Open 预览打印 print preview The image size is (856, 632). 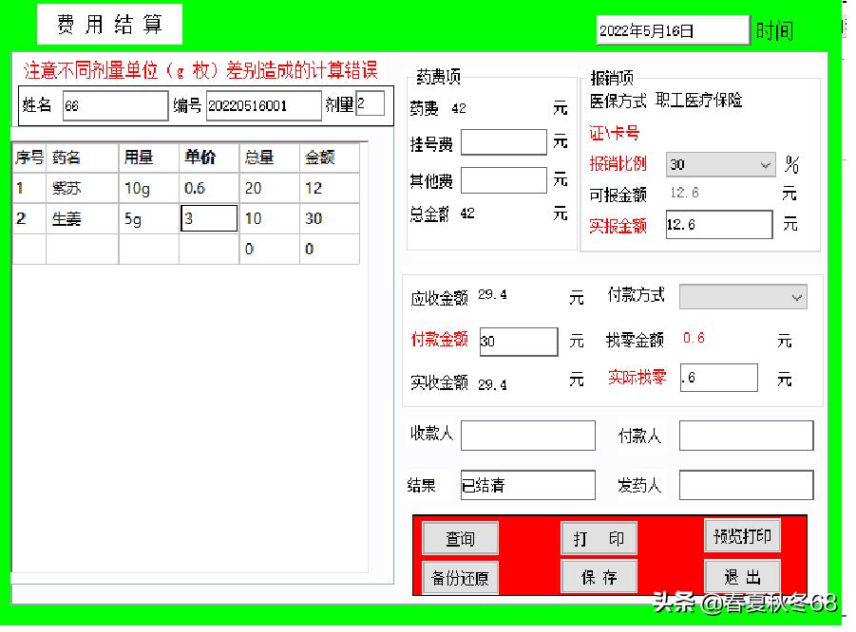[x=742, y=535]
